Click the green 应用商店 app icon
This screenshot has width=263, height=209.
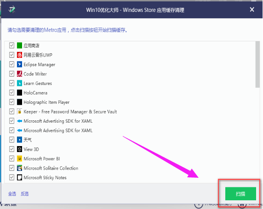pos(19,45)
